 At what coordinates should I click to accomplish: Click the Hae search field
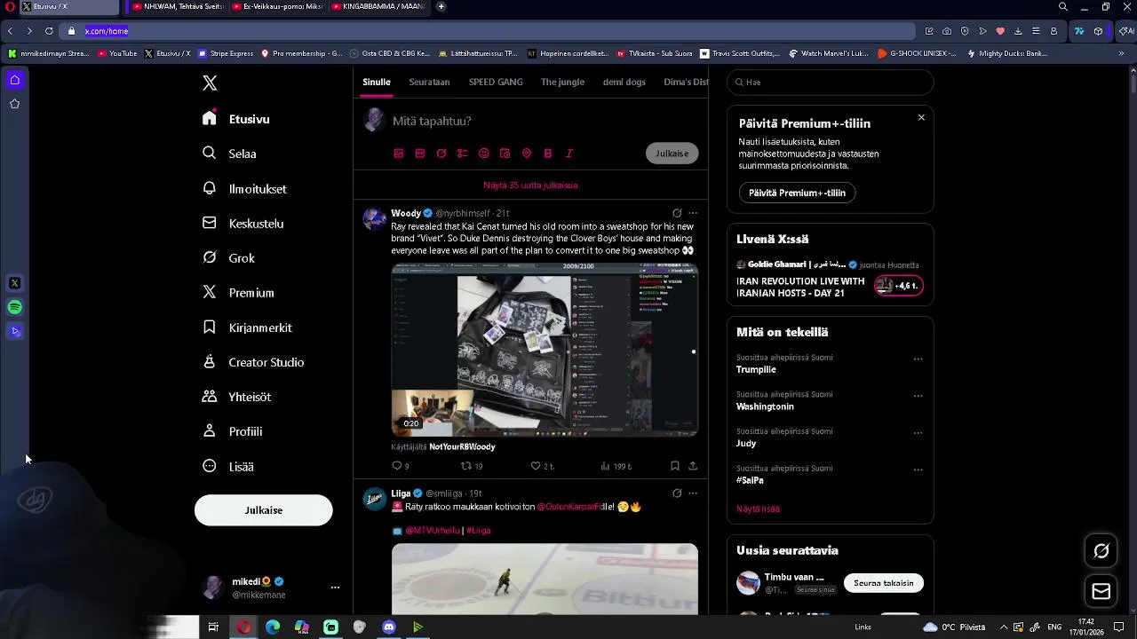[x=831, y=83]
